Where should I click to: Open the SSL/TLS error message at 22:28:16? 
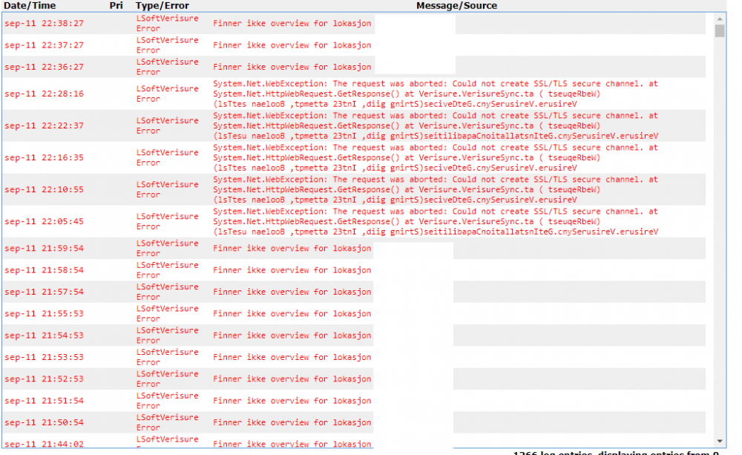click(x=435, y=94)
